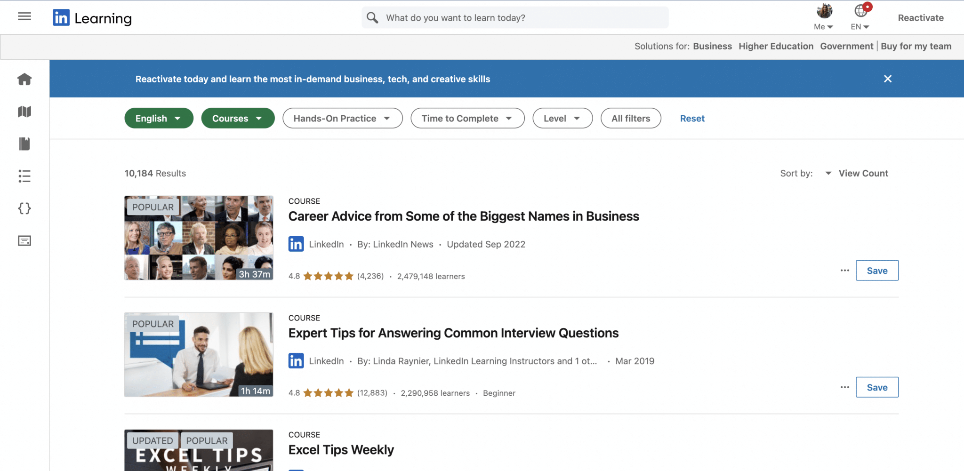Expand the Time to Complete filter
This screenshot has height=471, width=964.
click(x=467, y=118)
